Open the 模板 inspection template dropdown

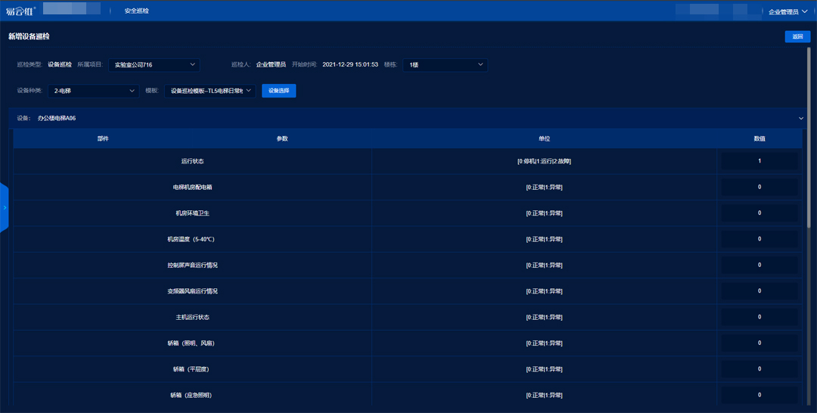point(210,91)
